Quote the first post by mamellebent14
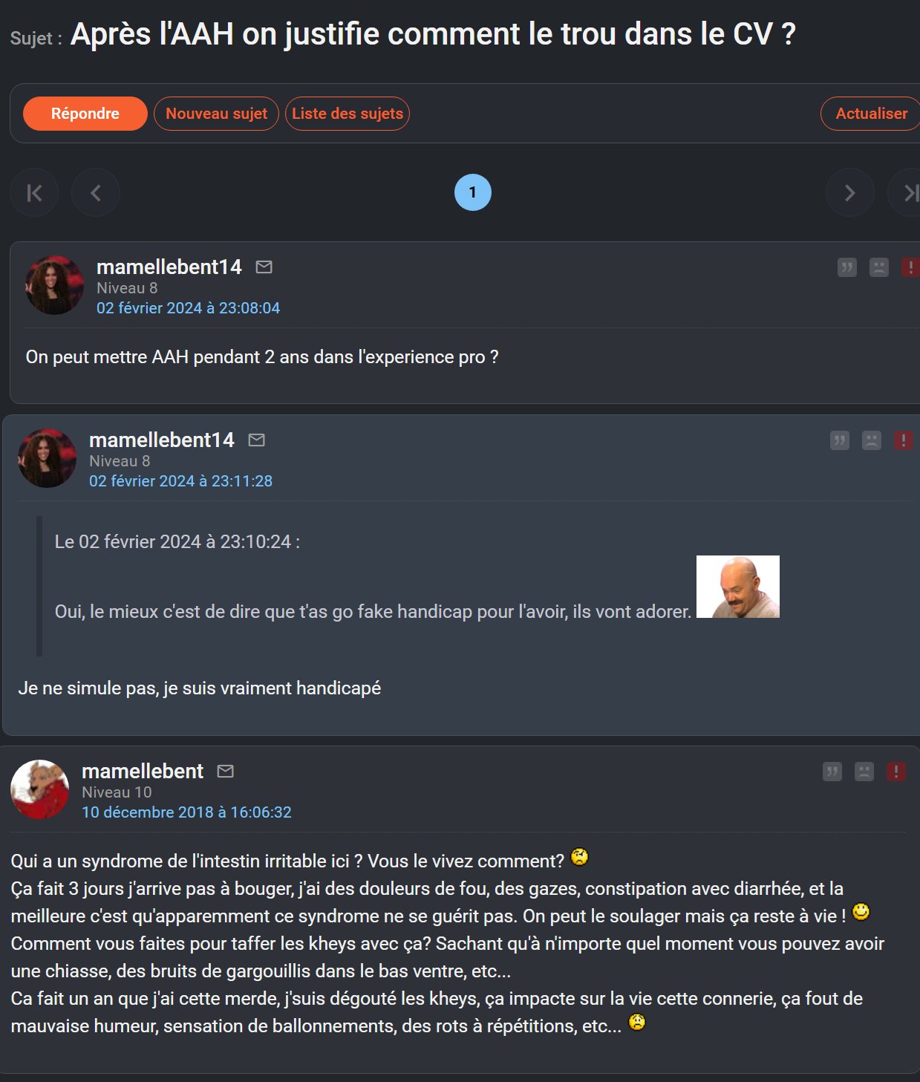This screenshot has width=920, height=1082. coord(847,267)
